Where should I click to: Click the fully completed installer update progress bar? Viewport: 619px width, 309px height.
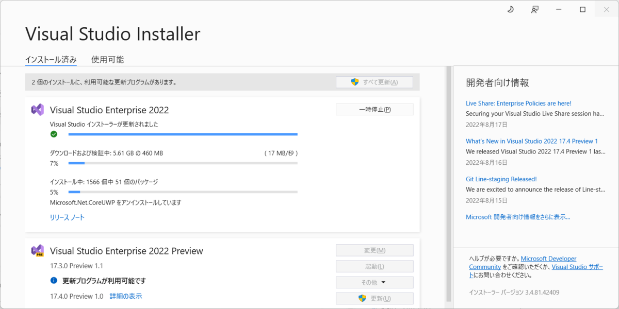[183, 134]
